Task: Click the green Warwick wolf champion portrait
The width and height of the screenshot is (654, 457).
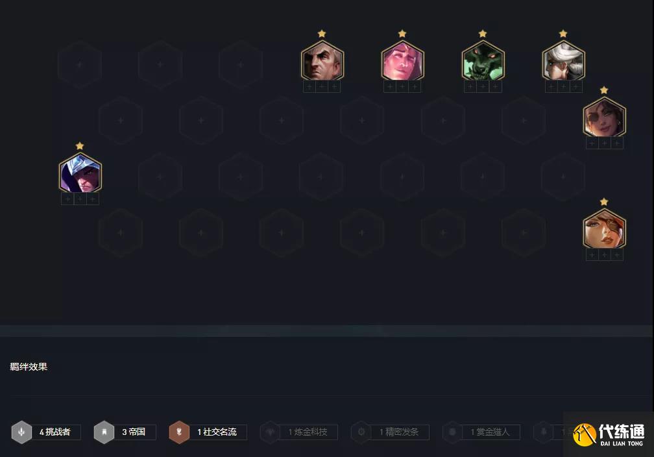Action: click(483, 61)
